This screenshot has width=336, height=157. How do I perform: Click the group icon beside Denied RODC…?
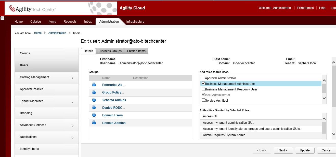[x=94, y=108]
